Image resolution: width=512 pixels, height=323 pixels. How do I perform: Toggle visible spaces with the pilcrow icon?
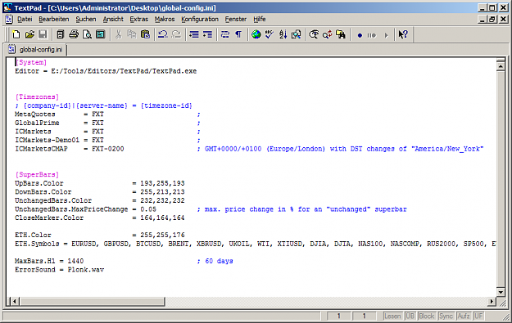coord(238,34)
